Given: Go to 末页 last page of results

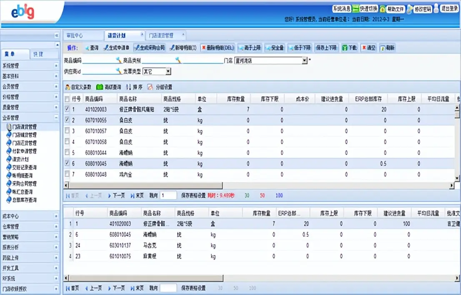Looking at the screenshot, I should (139, 195).
